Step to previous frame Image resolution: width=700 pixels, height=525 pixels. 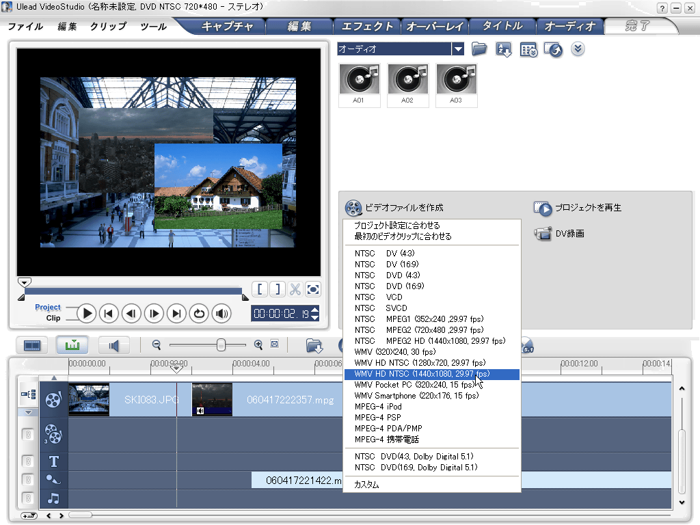[x=131, y=314]
